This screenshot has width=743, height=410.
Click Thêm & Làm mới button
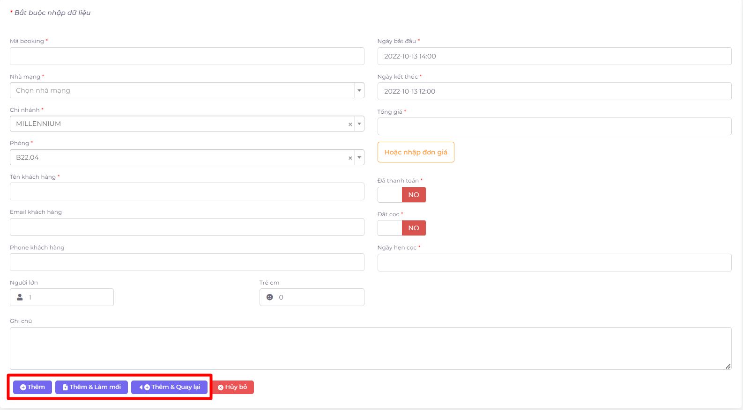(x=91, y=387)
